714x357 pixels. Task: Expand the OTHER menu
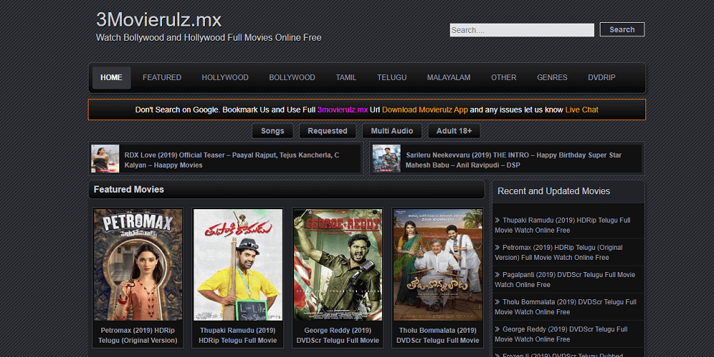503,78
